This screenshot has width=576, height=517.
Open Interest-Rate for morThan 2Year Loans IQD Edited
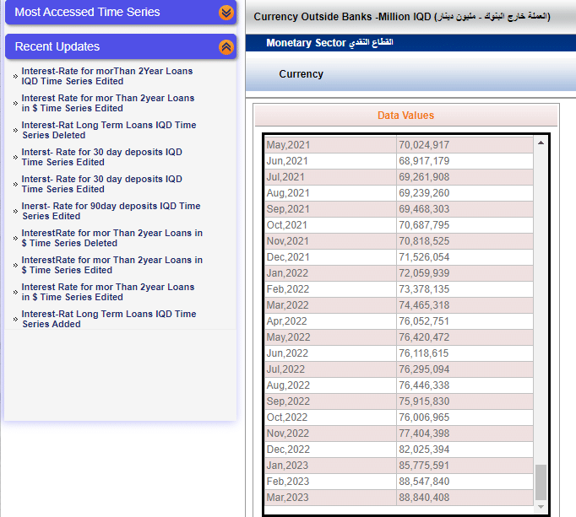(106, 76)
